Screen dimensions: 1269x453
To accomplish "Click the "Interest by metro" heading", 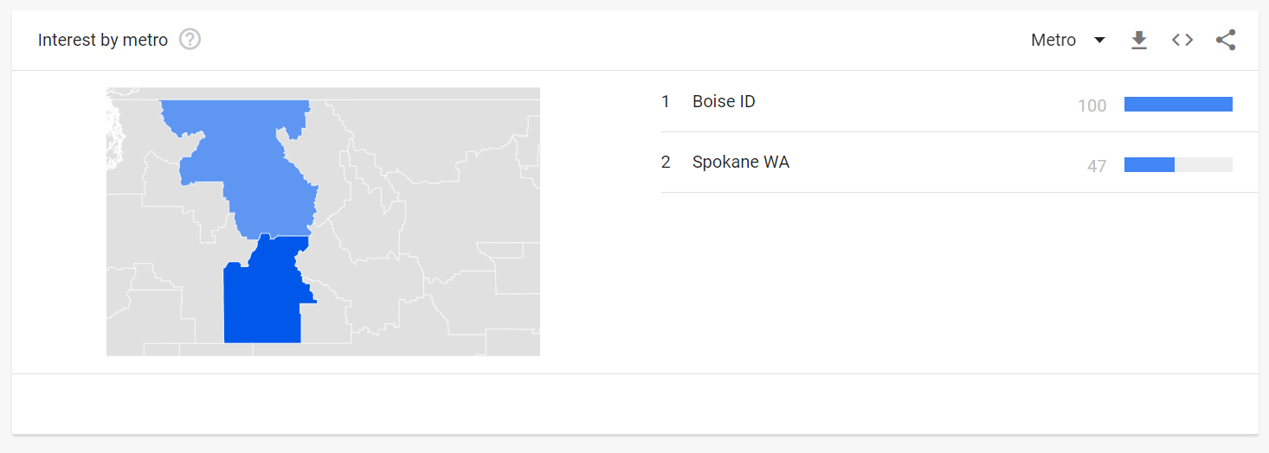I will pos(103,40).
